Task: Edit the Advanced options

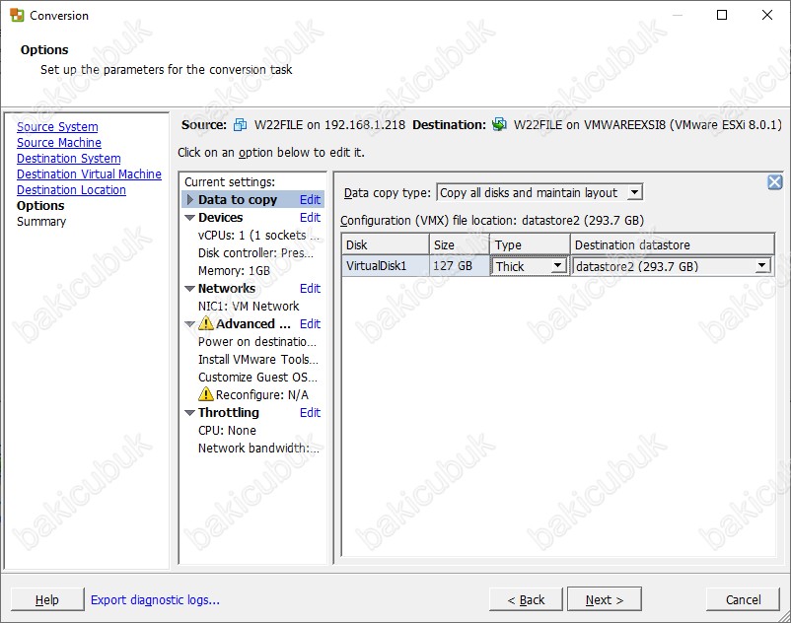Action: [x=310, y=323]
